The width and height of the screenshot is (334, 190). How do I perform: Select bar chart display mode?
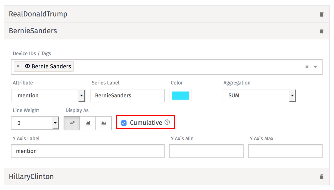pyautogui.click(x=88, y=123)
